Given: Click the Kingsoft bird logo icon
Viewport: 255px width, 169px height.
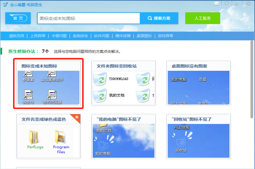Looking at the screenshot, I should click(x=5, y=4).
